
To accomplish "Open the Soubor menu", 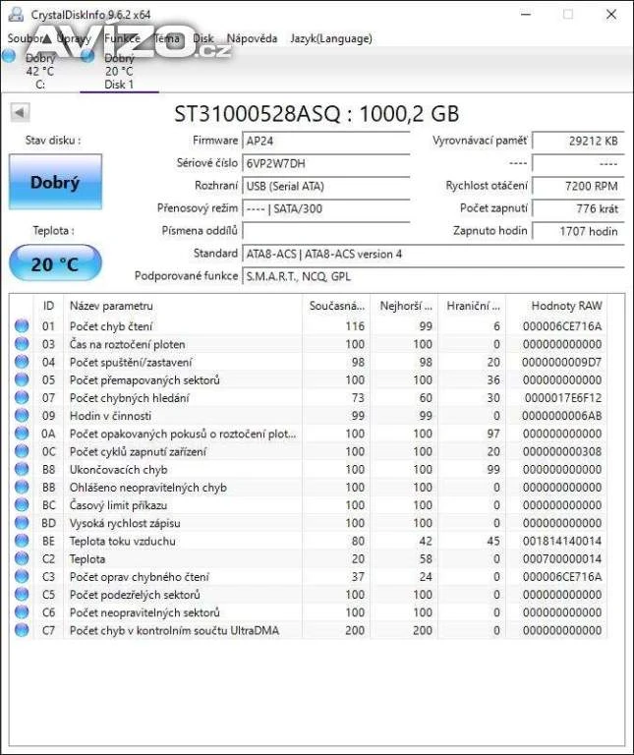I will tap(25, 38).
